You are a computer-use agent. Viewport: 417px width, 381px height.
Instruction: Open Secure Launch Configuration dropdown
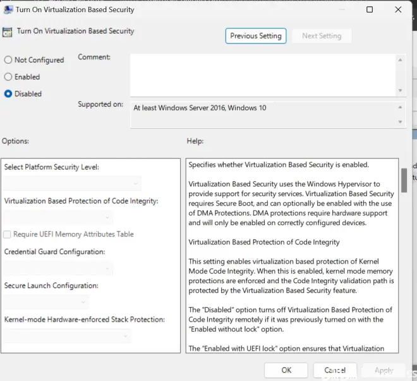pyautogui.click(x=47, y=302)
